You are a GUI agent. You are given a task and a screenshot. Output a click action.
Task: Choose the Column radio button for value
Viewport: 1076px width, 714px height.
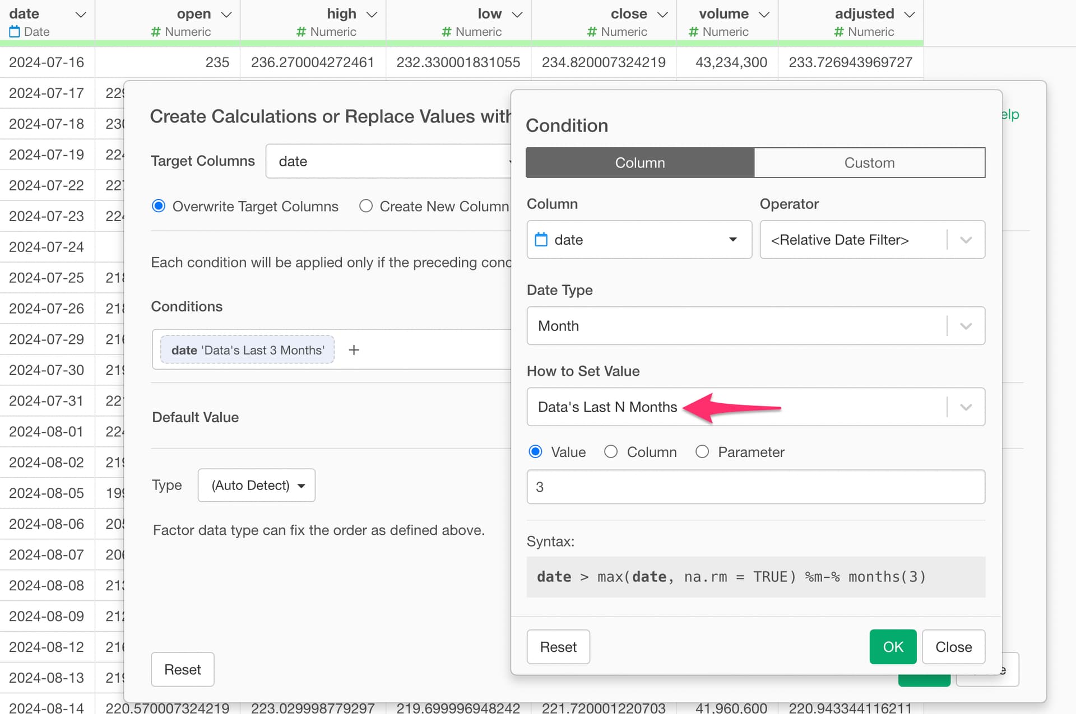pos(611,452)
